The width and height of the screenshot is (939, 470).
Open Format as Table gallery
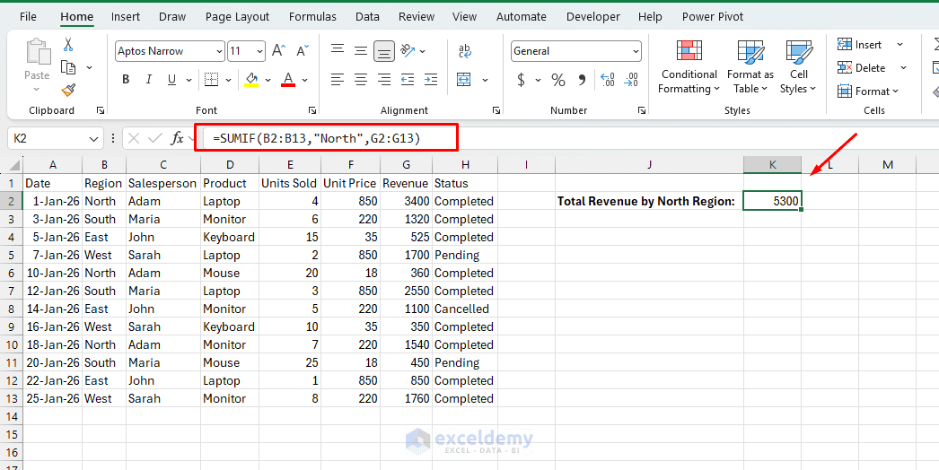tap(750, 67)
